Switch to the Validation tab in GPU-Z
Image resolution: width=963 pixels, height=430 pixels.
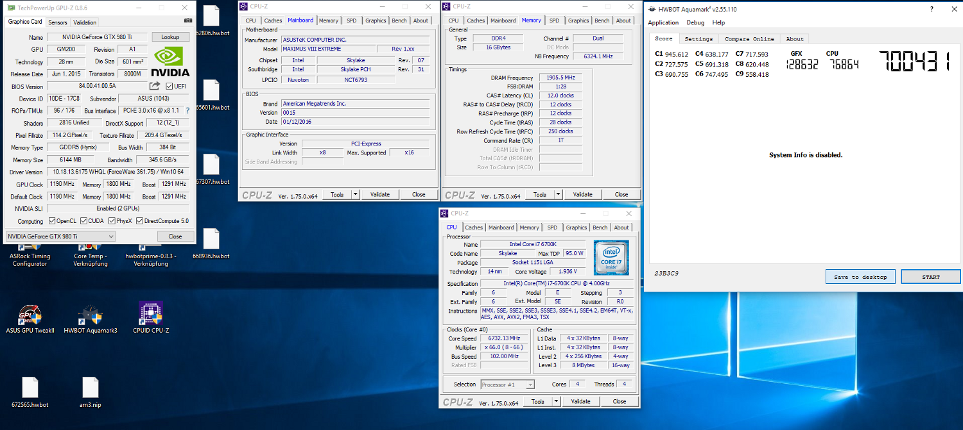coord(85,22)
